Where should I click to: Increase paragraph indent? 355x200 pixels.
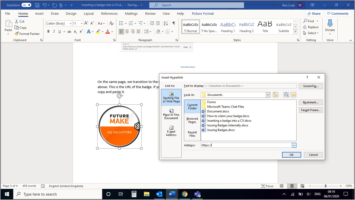(158, 23)
